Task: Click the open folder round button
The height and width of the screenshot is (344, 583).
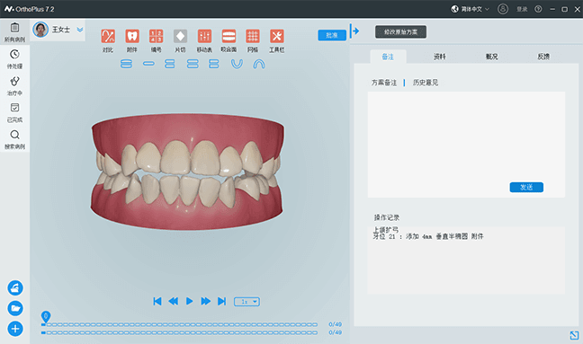Action: [15, 308]
